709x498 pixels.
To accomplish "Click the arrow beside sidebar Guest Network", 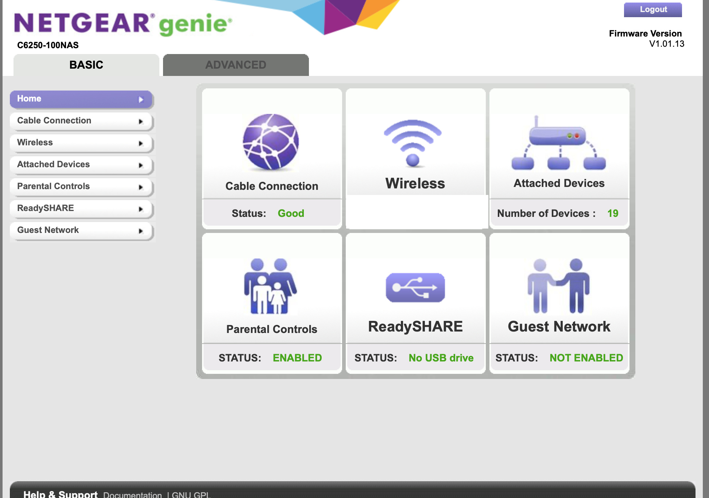I will 141,231.
